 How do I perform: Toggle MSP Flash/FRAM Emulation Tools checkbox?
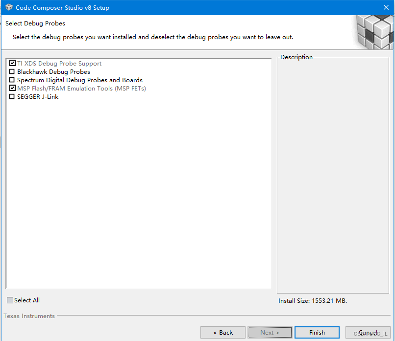click(x=12, y=88)
